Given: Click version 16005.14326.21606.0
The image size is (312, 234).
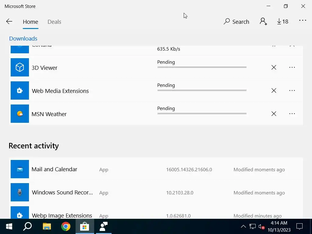Looking at the screenshot, I should pyautogui.click(x=189, y=169).
